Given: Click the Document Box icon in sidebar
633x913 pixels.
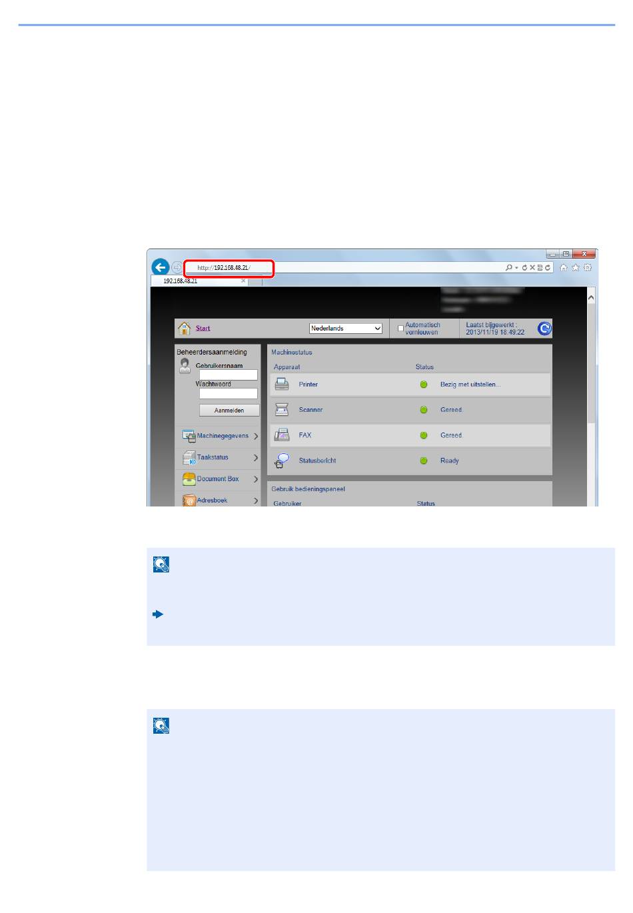Looking at the screenshot, I should click(189, 479).
